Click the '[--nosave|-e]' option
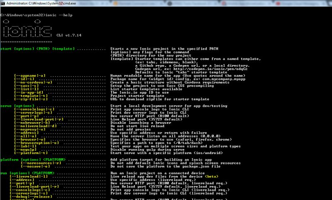The width and height of the screenshot is (332, 200). pos(35,166)
